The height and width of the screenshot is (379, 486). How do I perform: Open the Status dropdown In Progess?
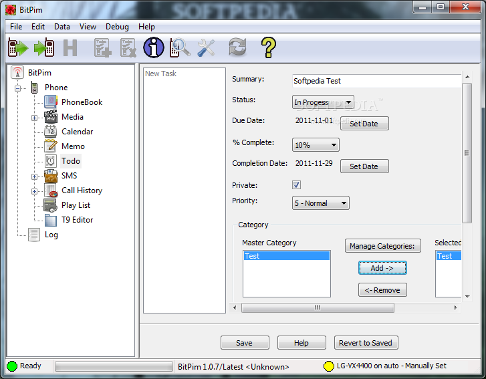pos(323,102)
